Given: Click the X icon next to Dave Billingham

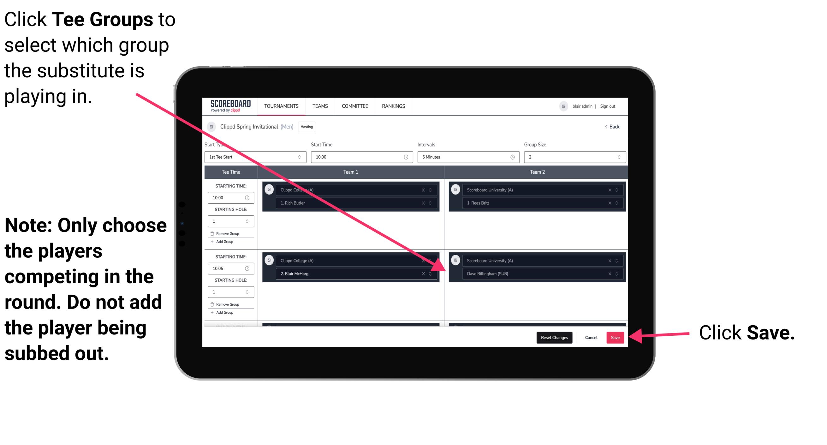Looking at the screenshot, I should point(610,274).
